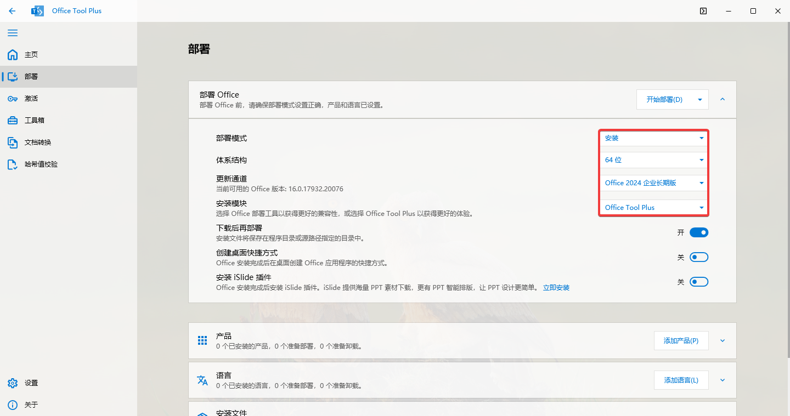Turn on the 安装 iSlide 插件 switch
Screen dimensions: 790x416
tap(699, 281)
